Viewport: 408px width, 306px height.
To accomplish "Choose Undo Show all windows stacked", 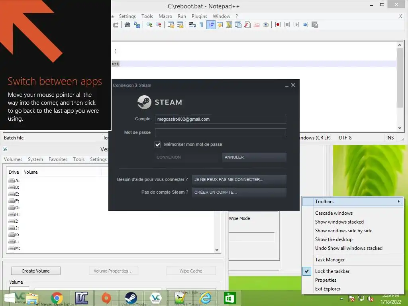I will pos(349,248).
